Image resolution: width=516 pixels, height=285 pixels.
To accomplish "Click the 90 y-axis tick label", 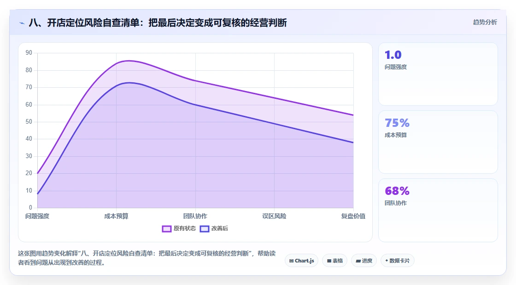I will [29, 53].
